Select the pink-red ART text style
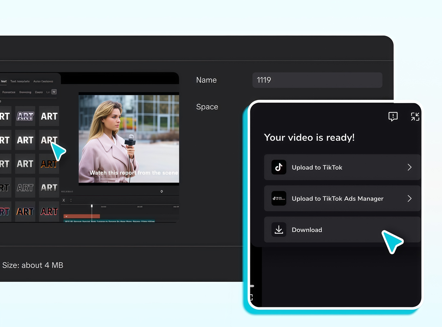This screenshot has width=442, height=327. coord(49,211)
